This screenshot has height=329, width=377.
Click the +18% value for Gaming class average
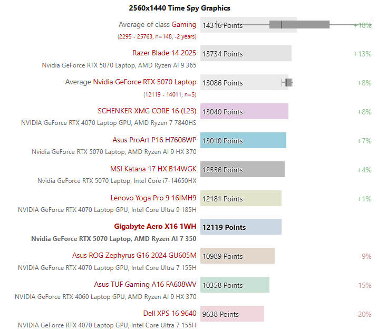click(x=363, y=25)
